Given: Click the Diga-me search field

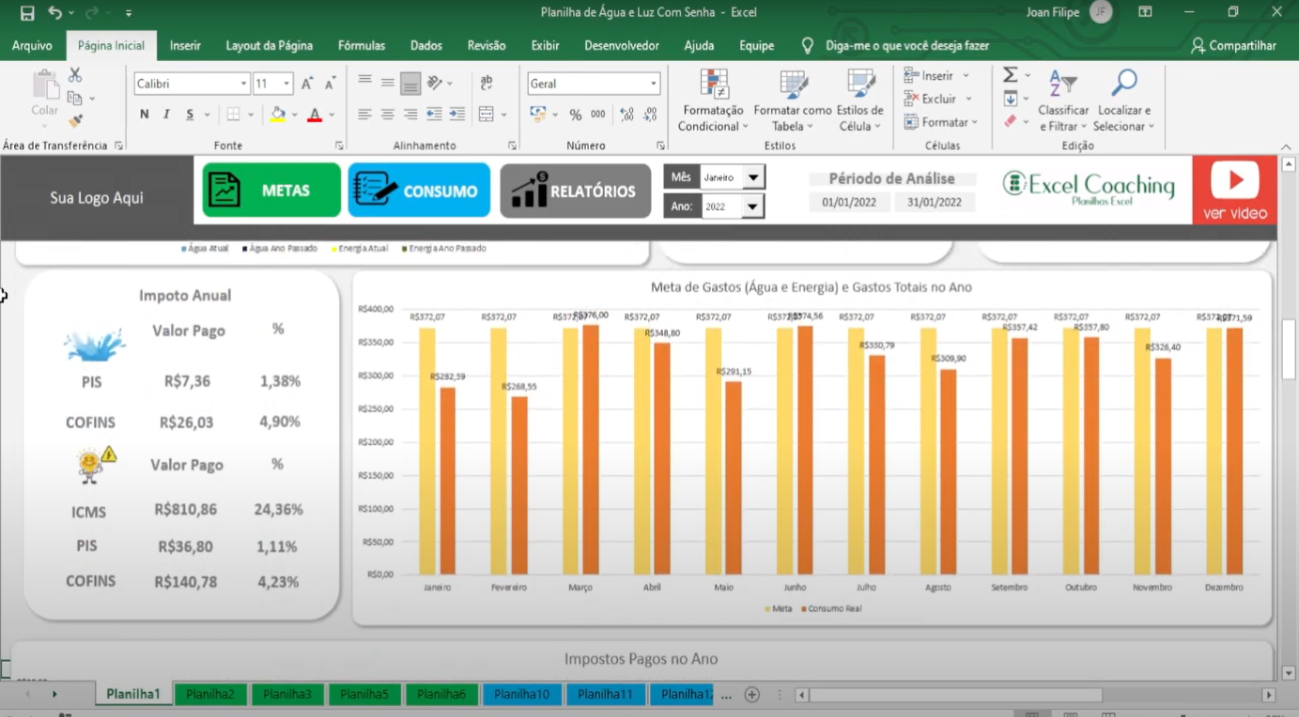Looking at the screenshot, I should point(907,46).
